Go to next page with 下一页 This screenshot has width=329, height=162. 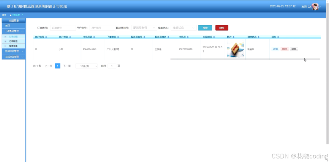point(67,66)
